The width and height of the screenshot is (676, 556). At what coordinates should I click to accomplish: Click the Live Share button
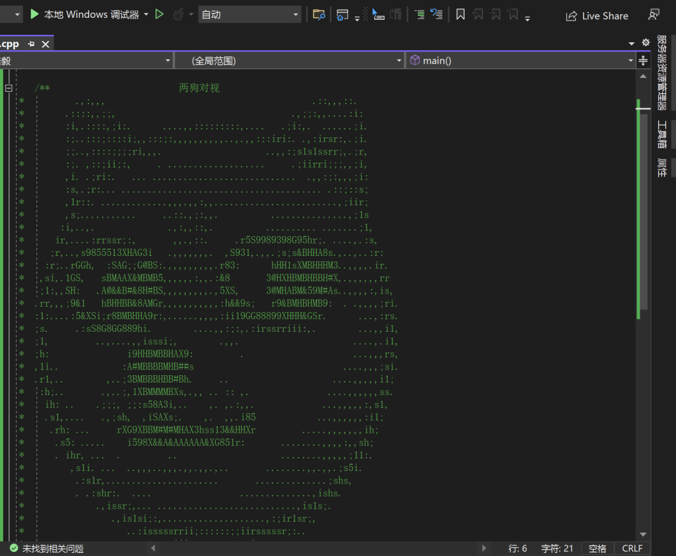point(597,16)
